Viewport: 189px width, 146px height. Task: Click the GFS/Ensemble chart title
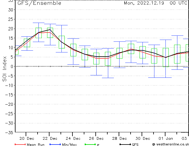(x=39, y=3)
